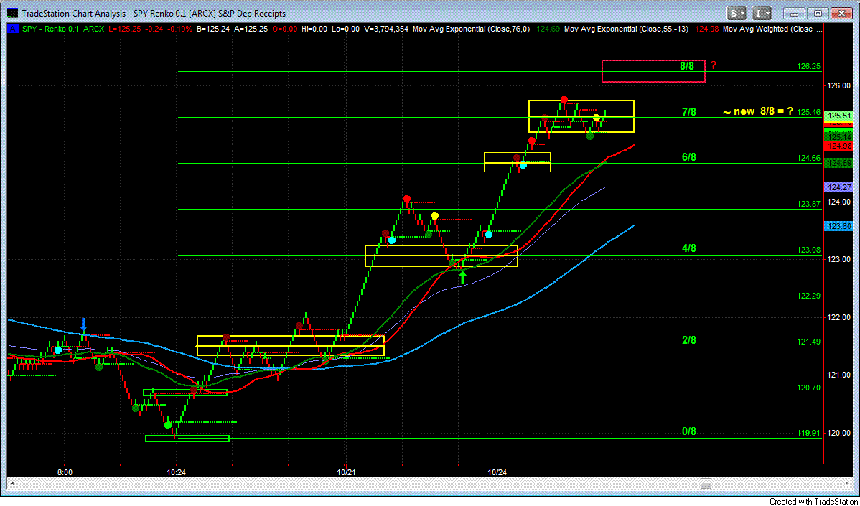
Task: Click the 7/8 level label
Action: pos(689,112)
